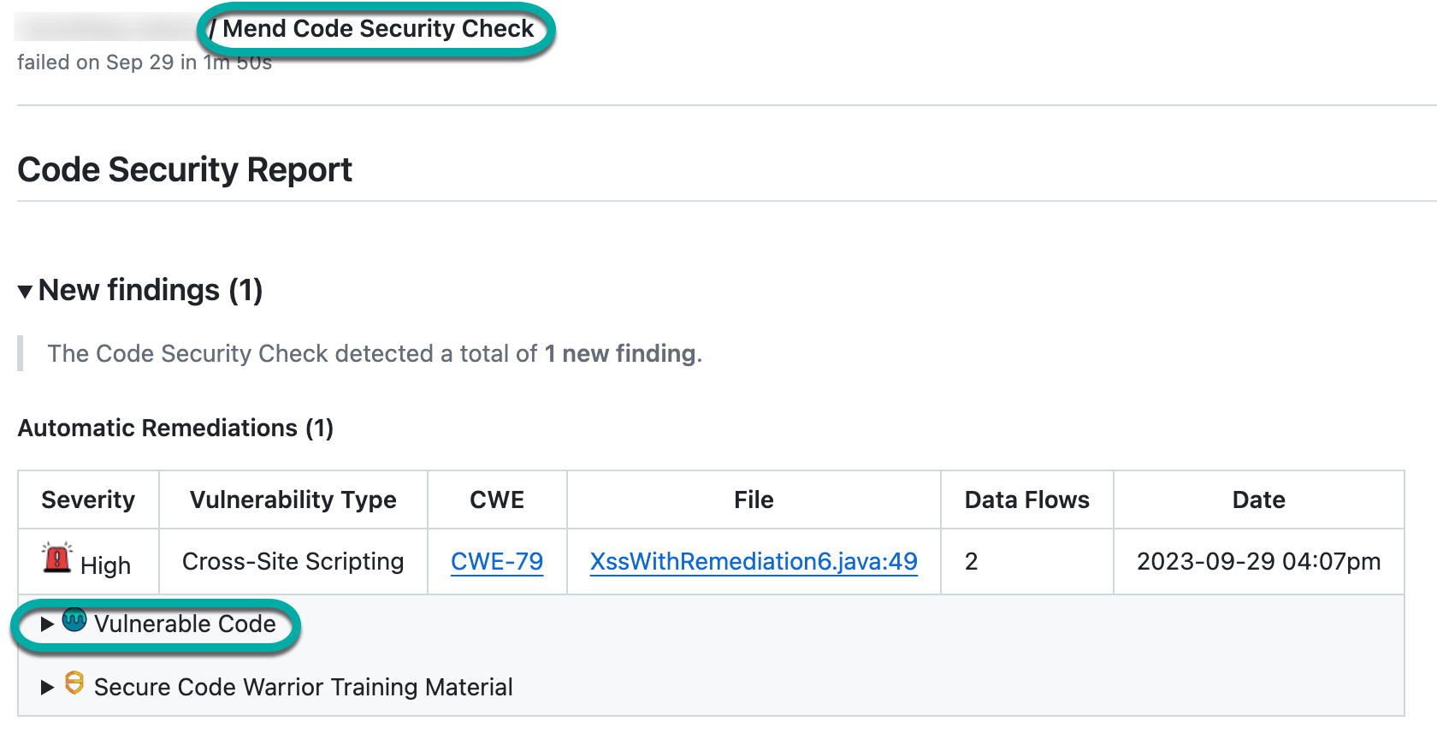
Task: Open the CWE-79 link
Action: pos(497,561)
